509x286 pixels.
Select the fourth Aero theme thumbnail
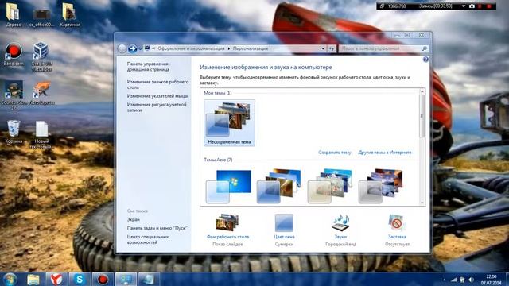[381, 186]
